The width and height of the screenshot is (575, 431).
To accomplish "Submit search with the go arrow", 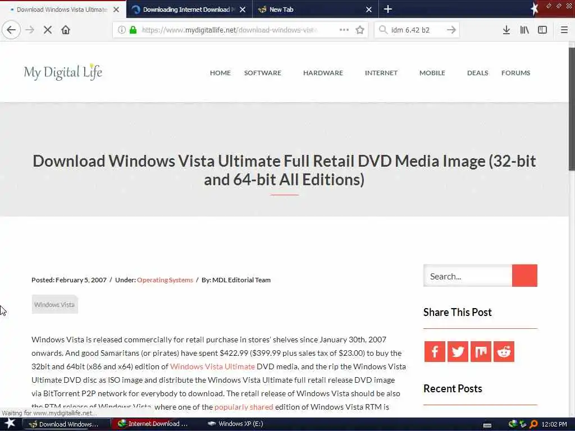I will [451, 30].
